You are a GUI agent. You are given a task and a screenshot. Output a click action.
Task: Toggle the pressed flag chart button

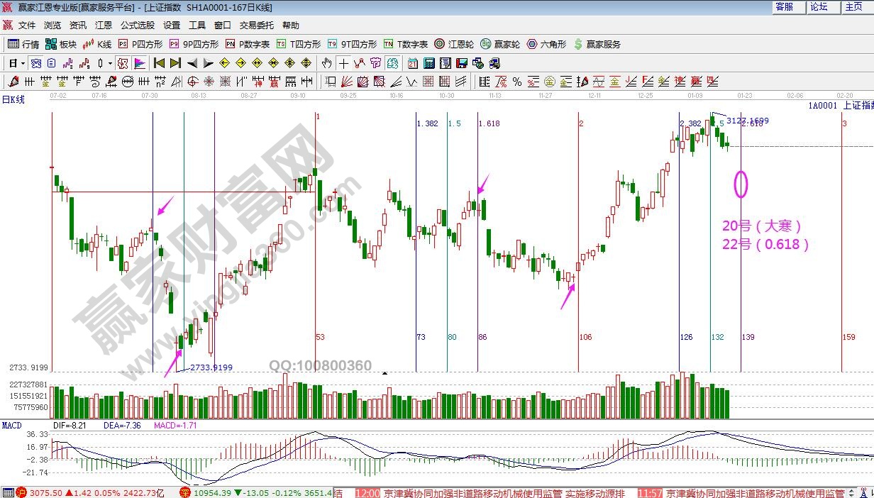[x=140, y=63]
